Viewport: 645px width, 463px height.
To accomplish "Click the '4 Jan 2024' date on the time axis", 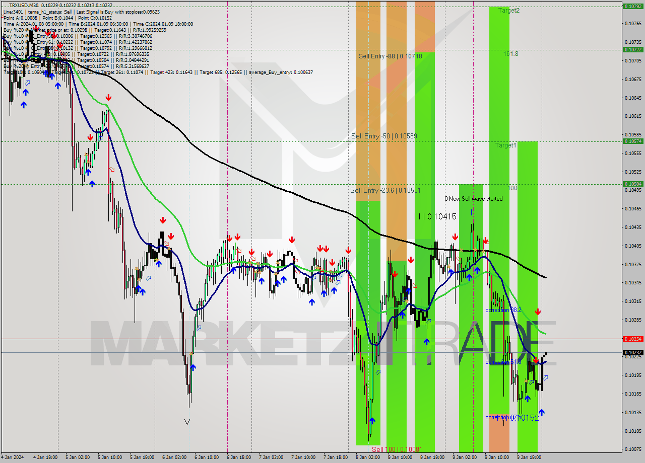I will (12, 457).
